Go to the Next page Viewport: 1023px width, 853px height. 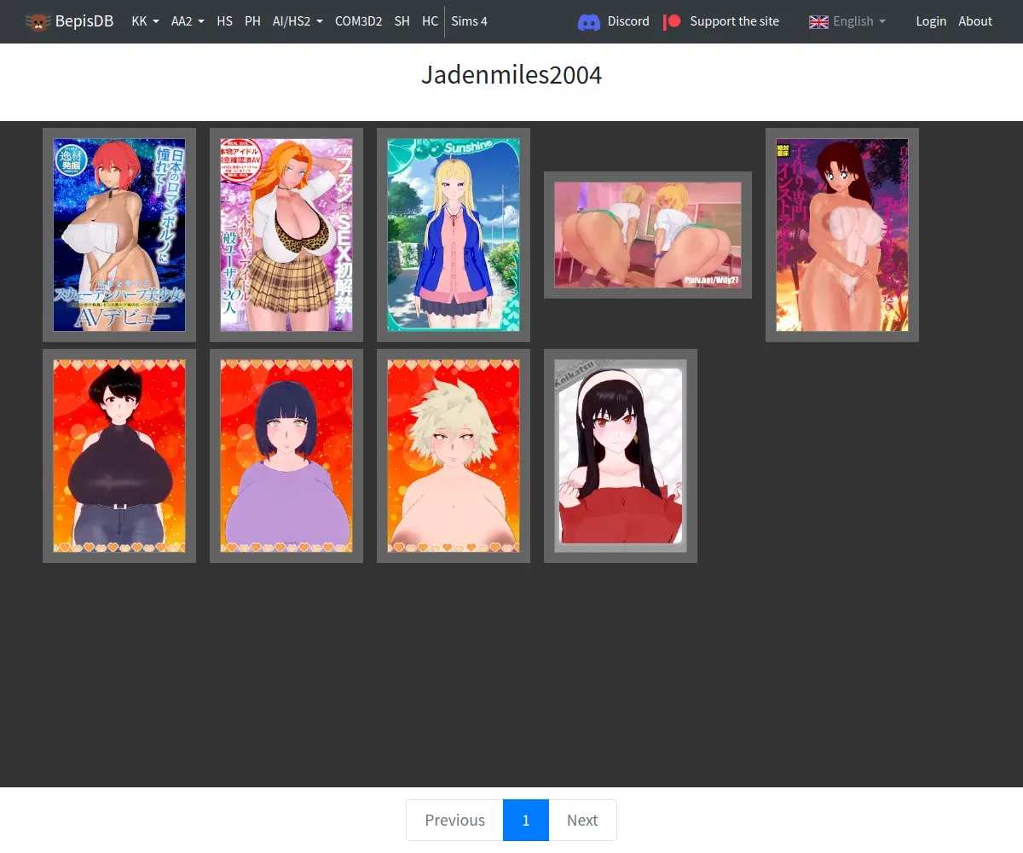(x=582, y=820)
